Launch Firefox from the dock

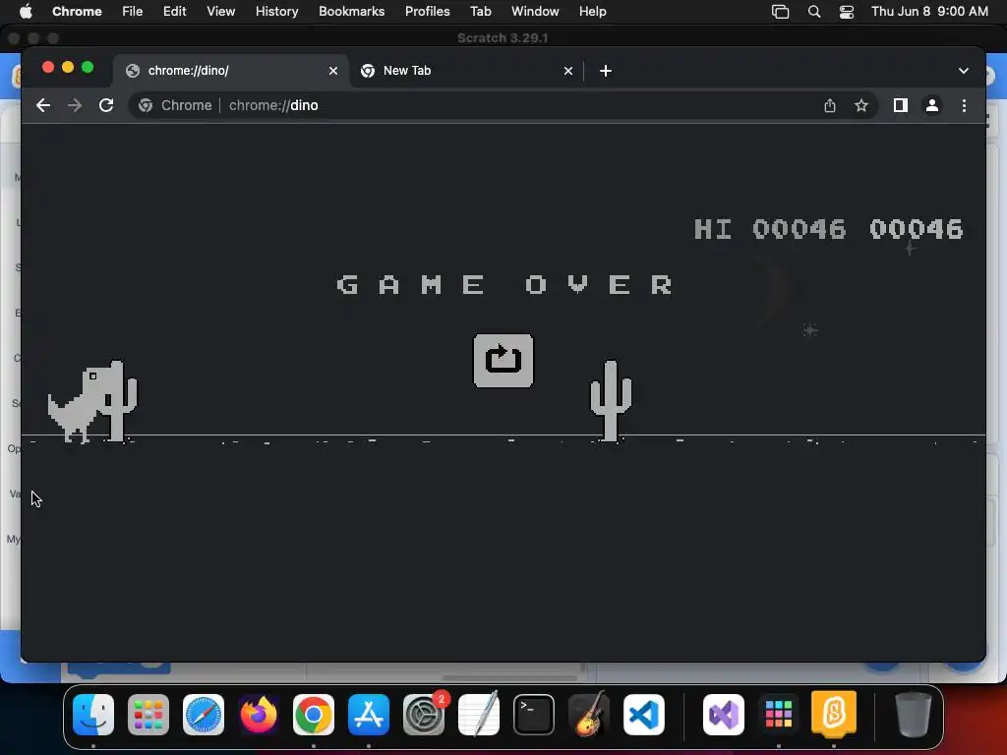click(x=259, y=715)
